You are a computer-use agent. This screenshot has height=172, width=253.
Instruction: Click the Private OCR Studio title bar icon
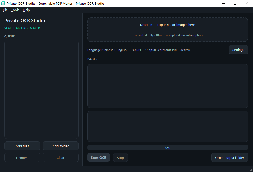pos(3,3)
